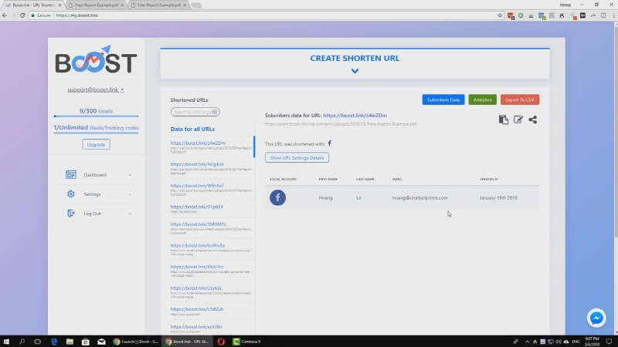Open boost.link/ACgdub in the URL list
The width and height of the screenshot is (618, 347).
click(x=197, y=164)
